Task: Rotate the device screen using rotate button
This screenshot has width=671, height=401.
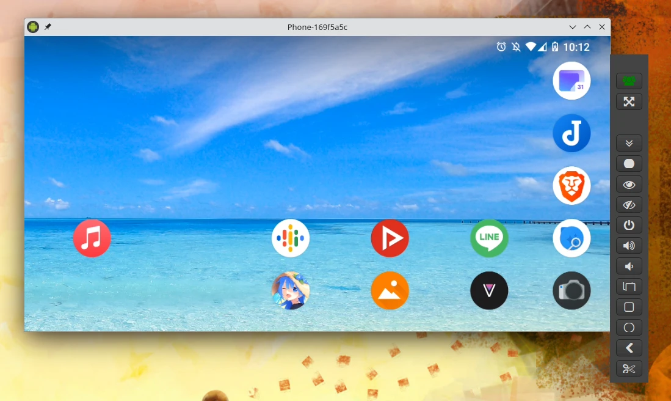Action: (x=629, y=287)
